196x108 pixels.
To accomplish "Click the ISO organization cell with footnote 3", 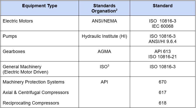I will pos(104,67).
